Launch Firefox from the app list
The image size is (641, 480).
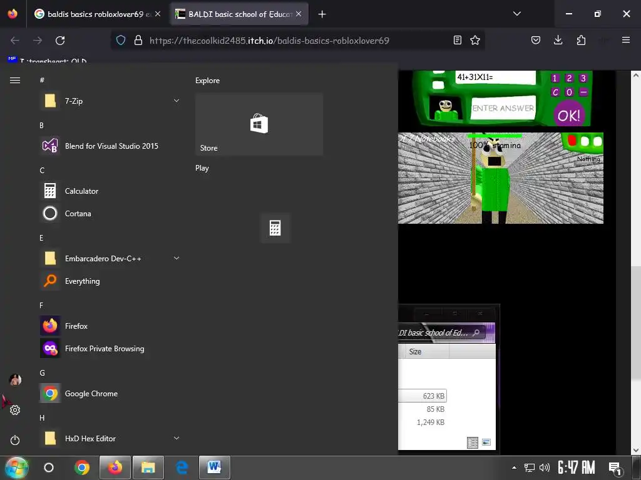click(x=110, y=326)
